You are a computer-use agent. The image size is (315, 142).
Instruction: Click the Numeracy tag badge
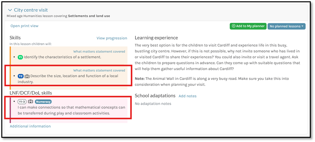point(43,101)
